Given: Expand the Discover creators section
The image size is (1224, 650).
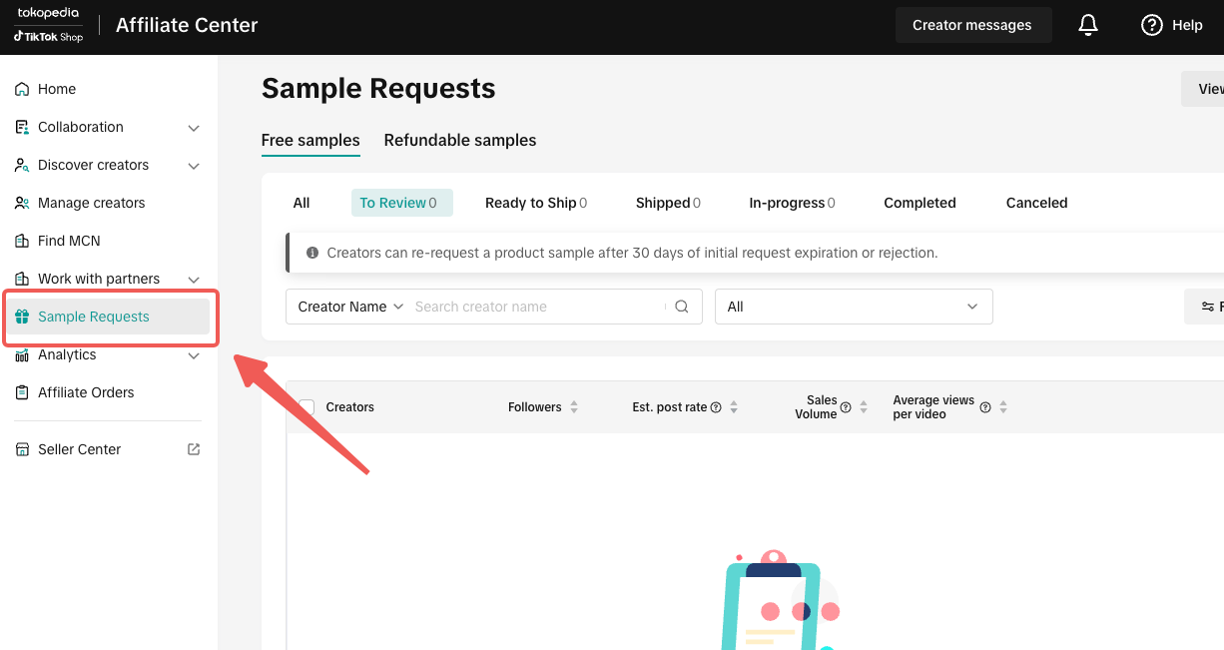Looking at the screenshot, I should tap(194, 166).
